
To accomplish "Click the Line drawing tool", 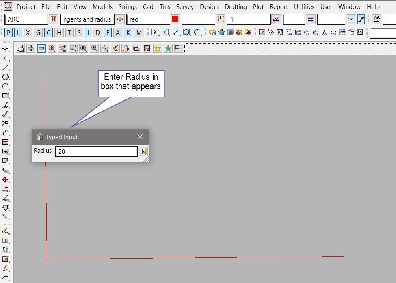I will pos(5,67).
